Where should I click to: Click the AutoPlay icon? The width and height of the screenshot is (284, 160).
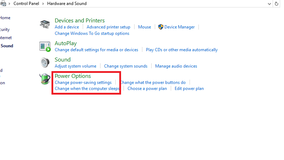45,46
